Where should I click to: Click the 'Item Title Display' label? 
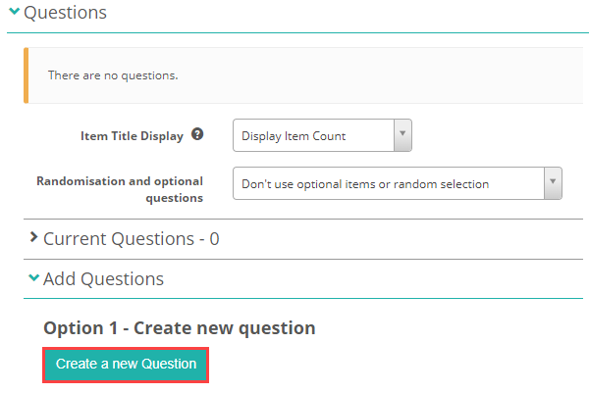[x=132, y=136]
